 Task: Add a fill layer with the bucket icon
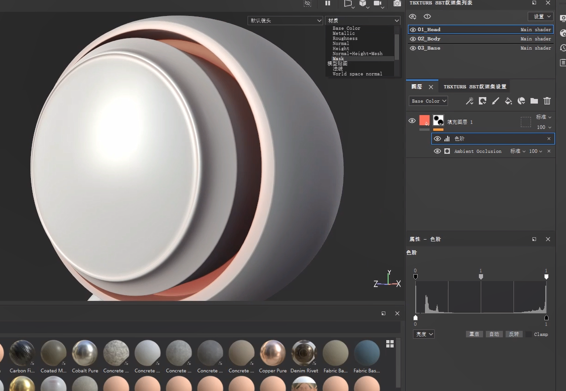click(x=508, y=101)
